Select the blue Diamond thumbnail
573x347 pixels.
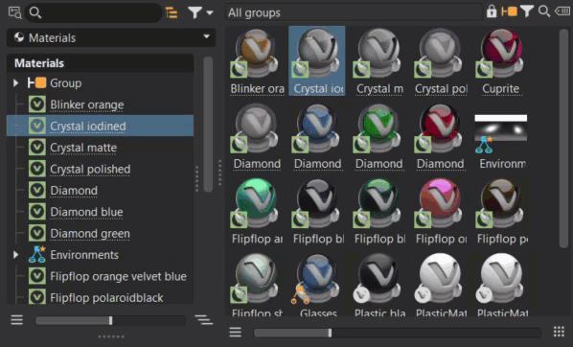317,137
